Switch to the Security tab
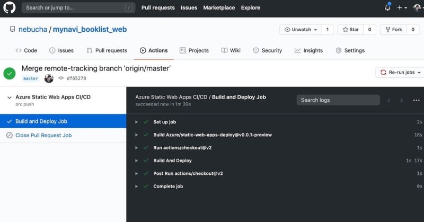 pos(268,50)
